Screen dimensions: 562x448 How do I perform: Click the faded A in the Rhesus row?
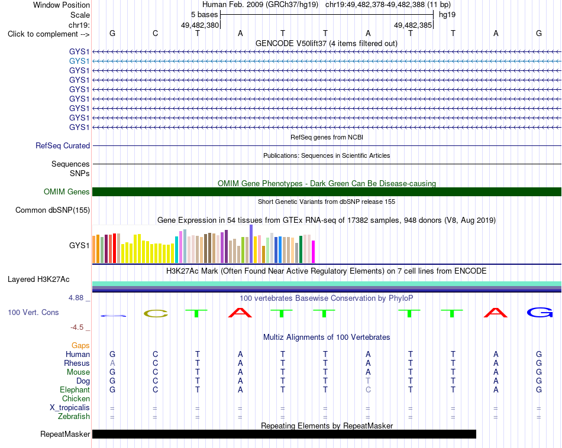tap(112, 363)
